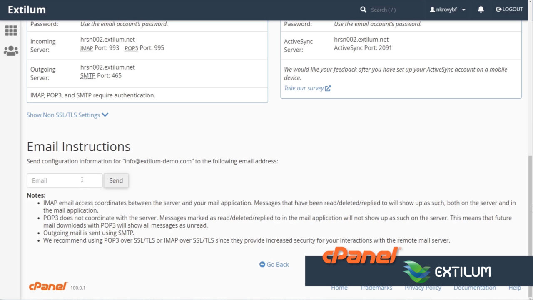Open the applications grid icon in sidebar
The height and width of the screenshot is (300, 533).
coord(11,30)
